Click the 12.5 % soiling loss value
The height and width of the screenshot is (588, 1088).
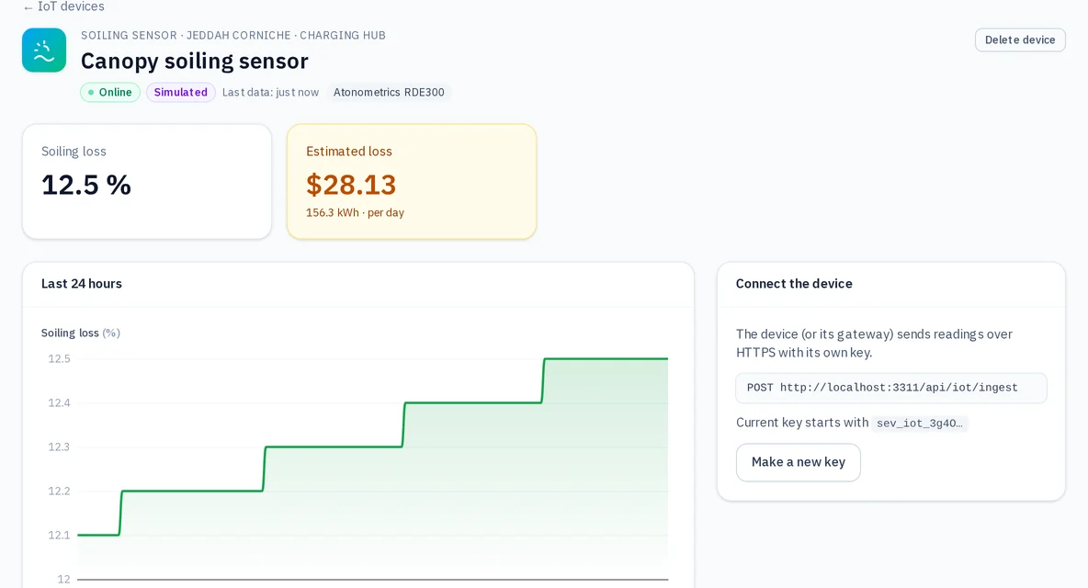[x=86, y=186]
